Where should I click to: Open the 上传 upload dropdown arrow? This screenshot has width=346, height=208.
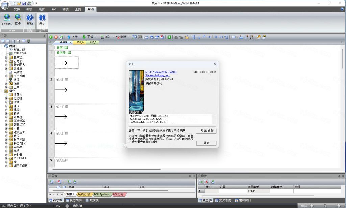click(x=80, y=37)
